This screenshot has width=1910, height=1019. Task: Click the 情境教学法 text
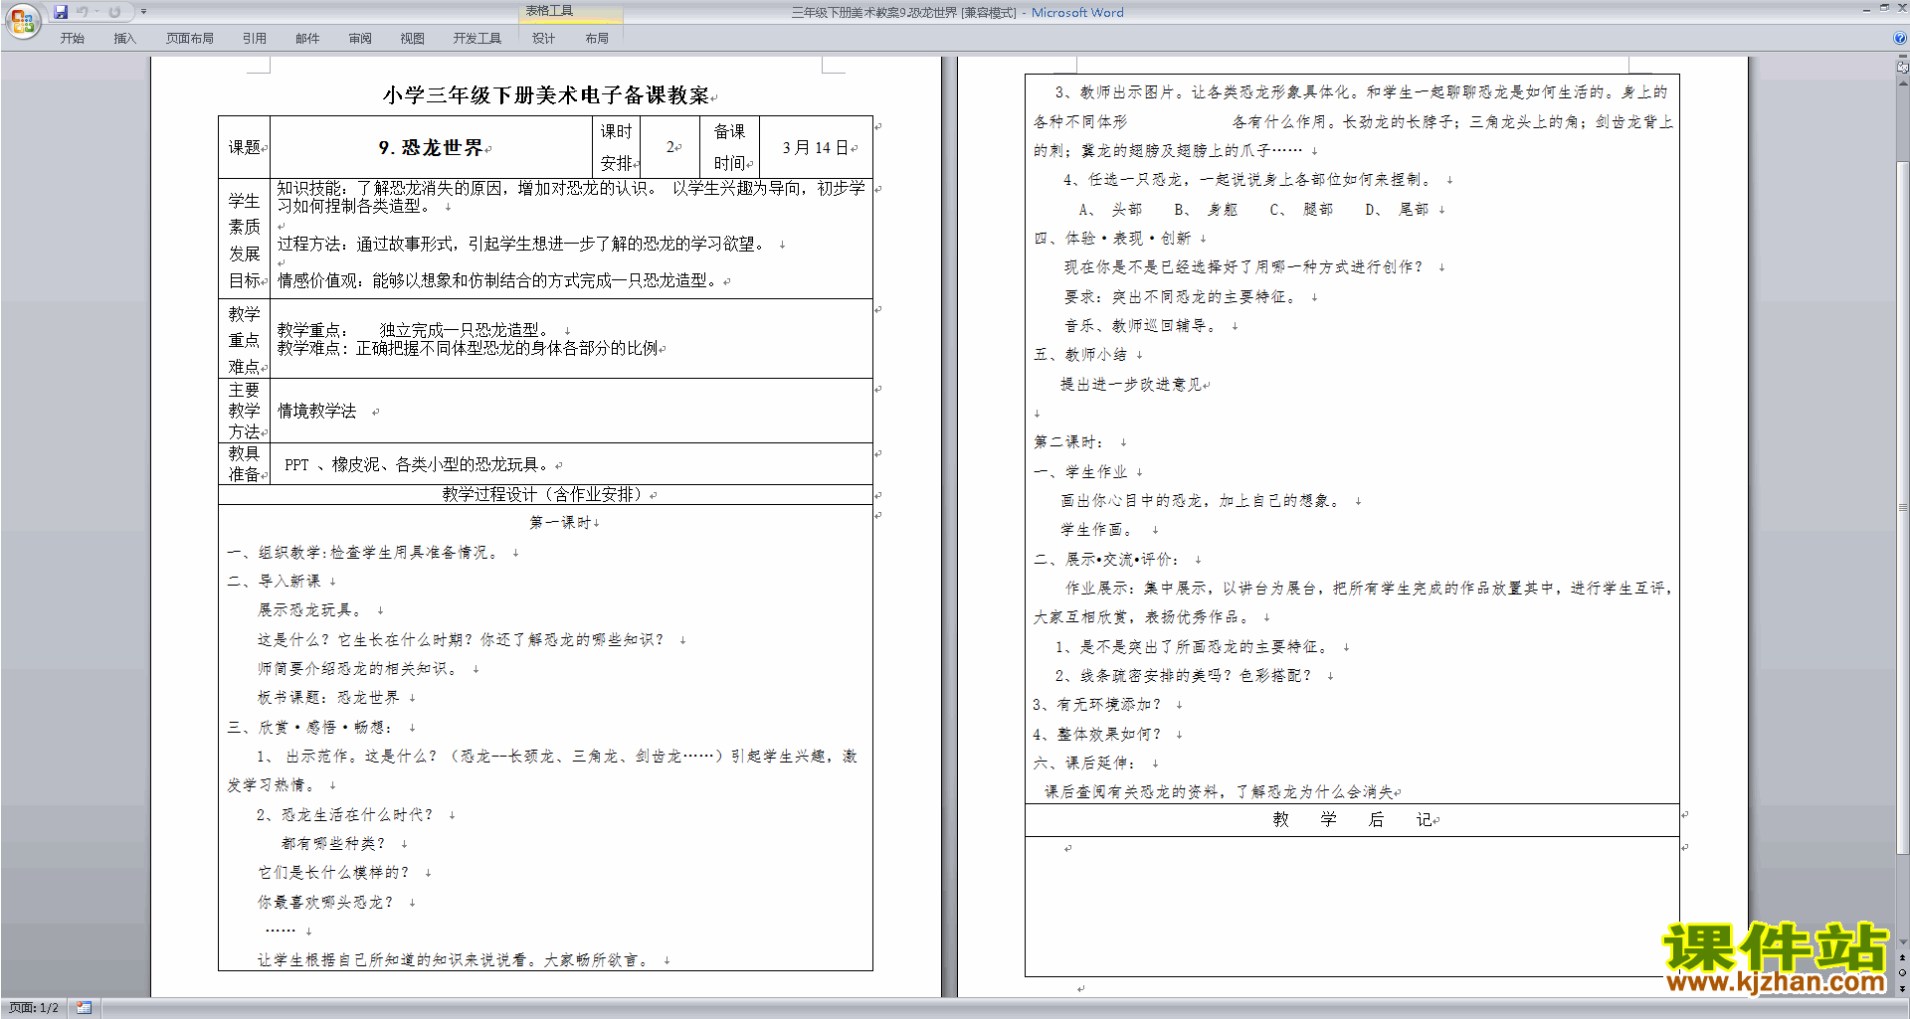tap(316, 411)
